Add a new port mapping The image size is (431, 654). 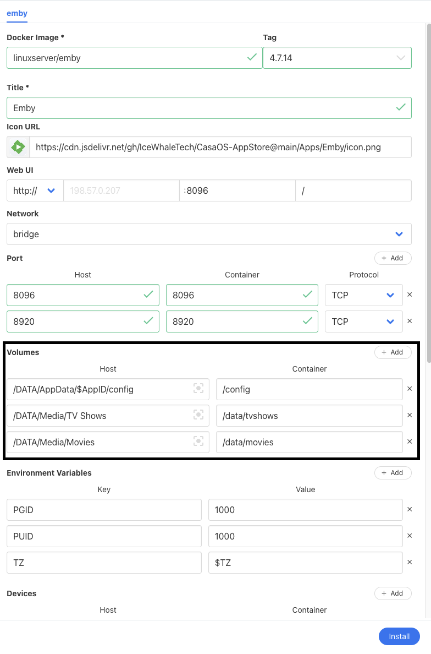click(393, 258)
